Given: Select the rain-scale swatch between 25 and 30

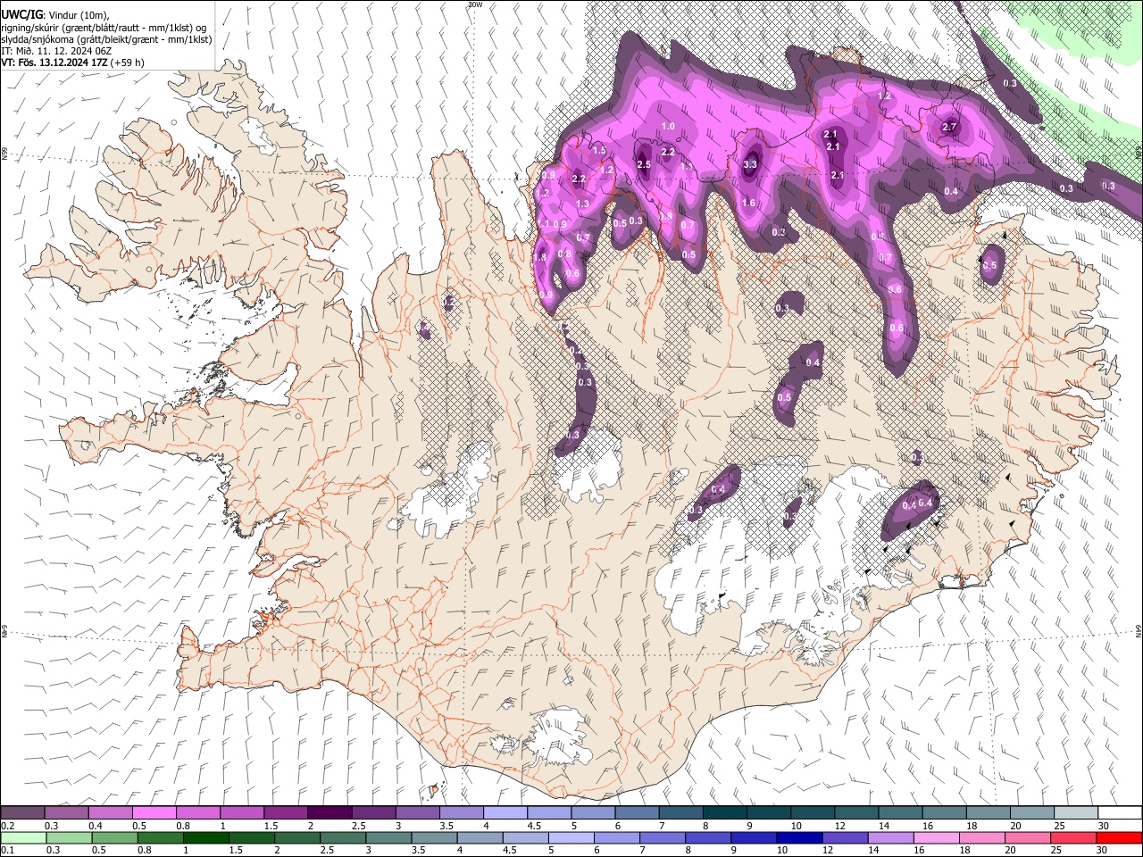Looking at the screenshot, I should point(1072,837).
